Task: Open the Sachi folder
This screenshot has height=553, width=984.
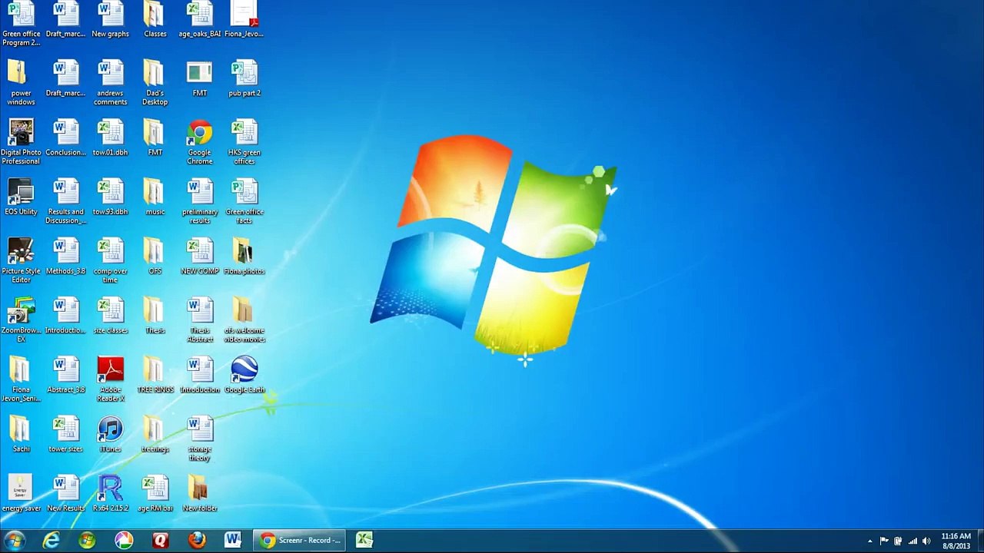Action: [21, 434]
